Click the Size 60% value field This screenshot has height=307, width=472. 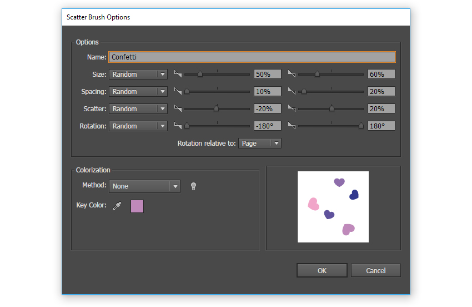coord(381,74)
